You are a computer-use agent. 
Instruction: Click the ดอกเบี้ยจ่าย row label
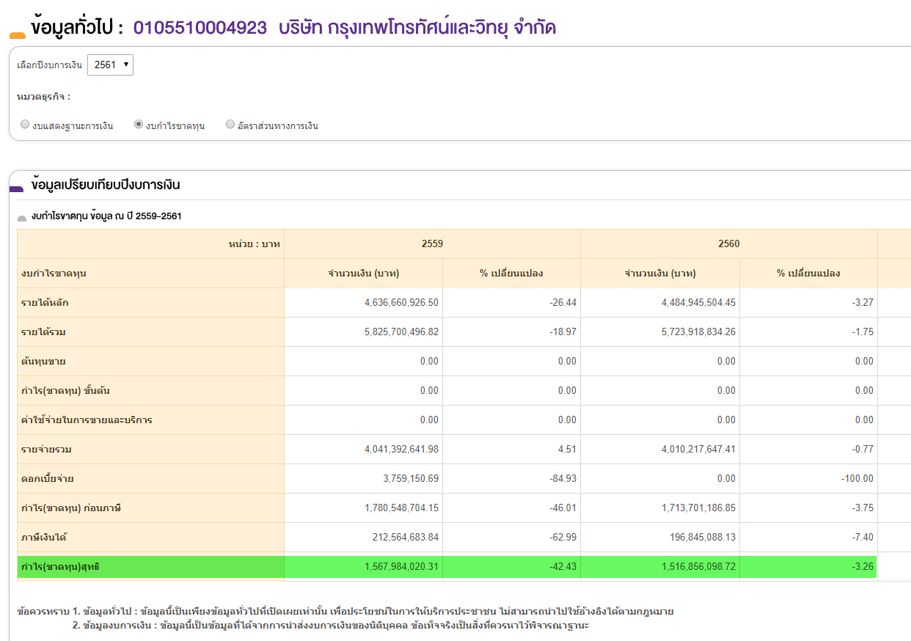(48, 479)
